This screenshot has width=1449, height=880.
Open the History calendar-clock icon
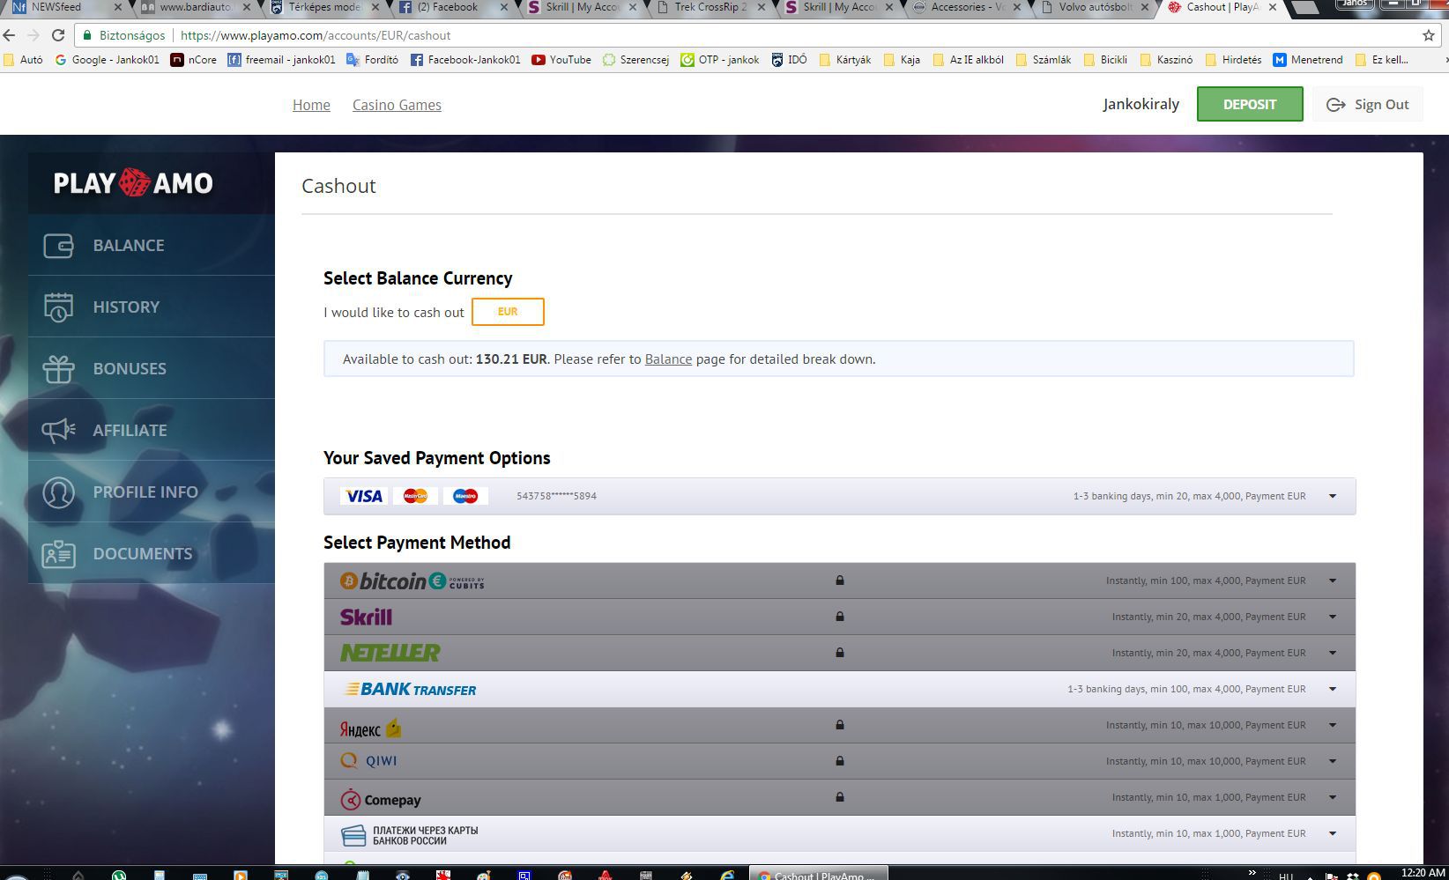(58, 307)
